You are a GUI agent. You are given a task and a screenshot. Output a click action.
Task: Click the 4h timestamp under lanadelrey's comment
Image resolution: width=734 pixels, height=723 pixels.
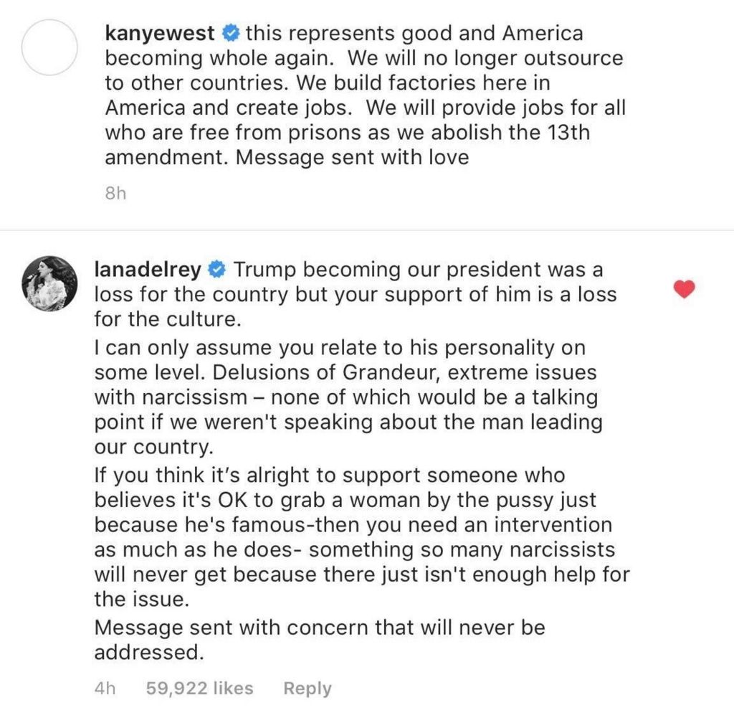105,688
